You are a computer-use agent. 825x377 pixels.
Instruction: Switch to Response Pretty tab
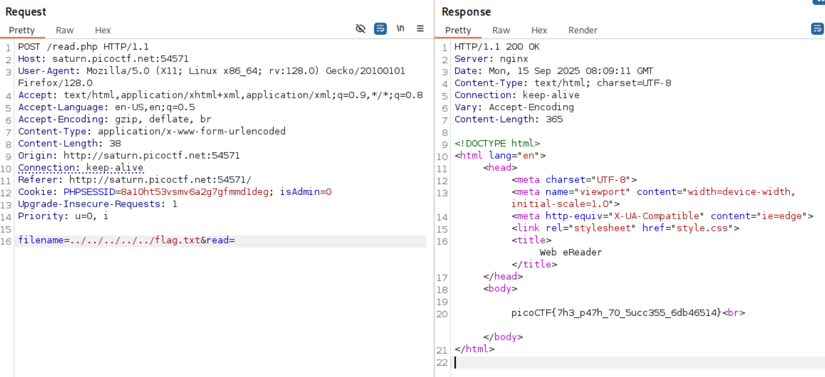pos(458,30)
